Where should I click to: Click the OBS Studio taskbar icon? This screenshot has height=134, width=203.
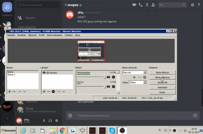coord(122,130)
